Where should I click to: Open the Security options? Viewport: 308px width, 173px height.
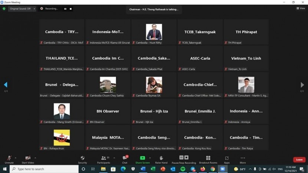82,159
